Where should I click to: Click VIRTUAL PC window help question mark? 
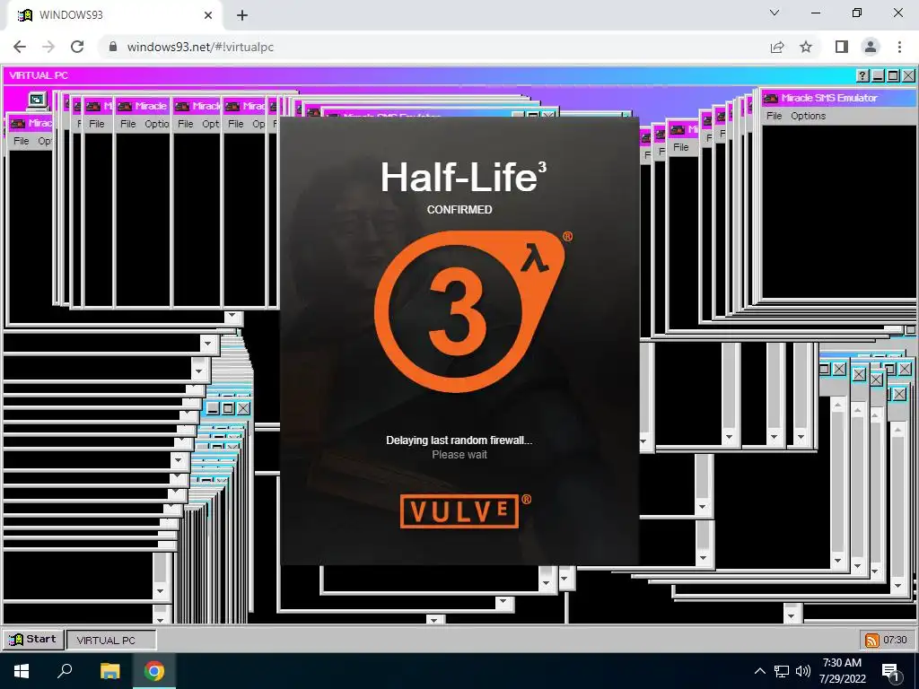click(x=862, y=75)
